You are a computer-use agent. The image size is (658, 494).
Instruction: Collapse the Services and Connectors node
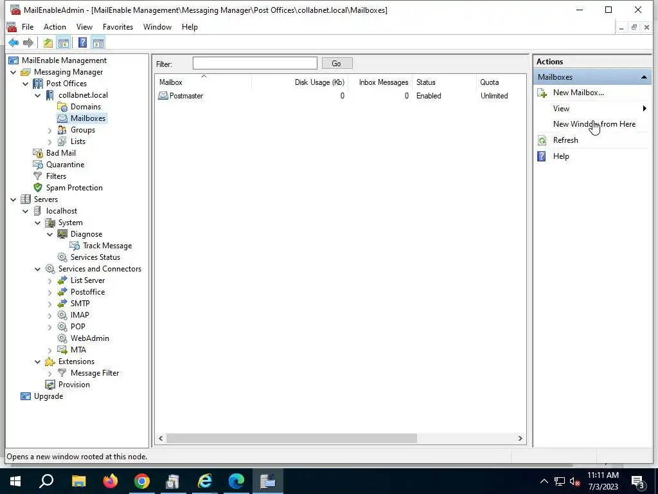click(x=38, y=269)
